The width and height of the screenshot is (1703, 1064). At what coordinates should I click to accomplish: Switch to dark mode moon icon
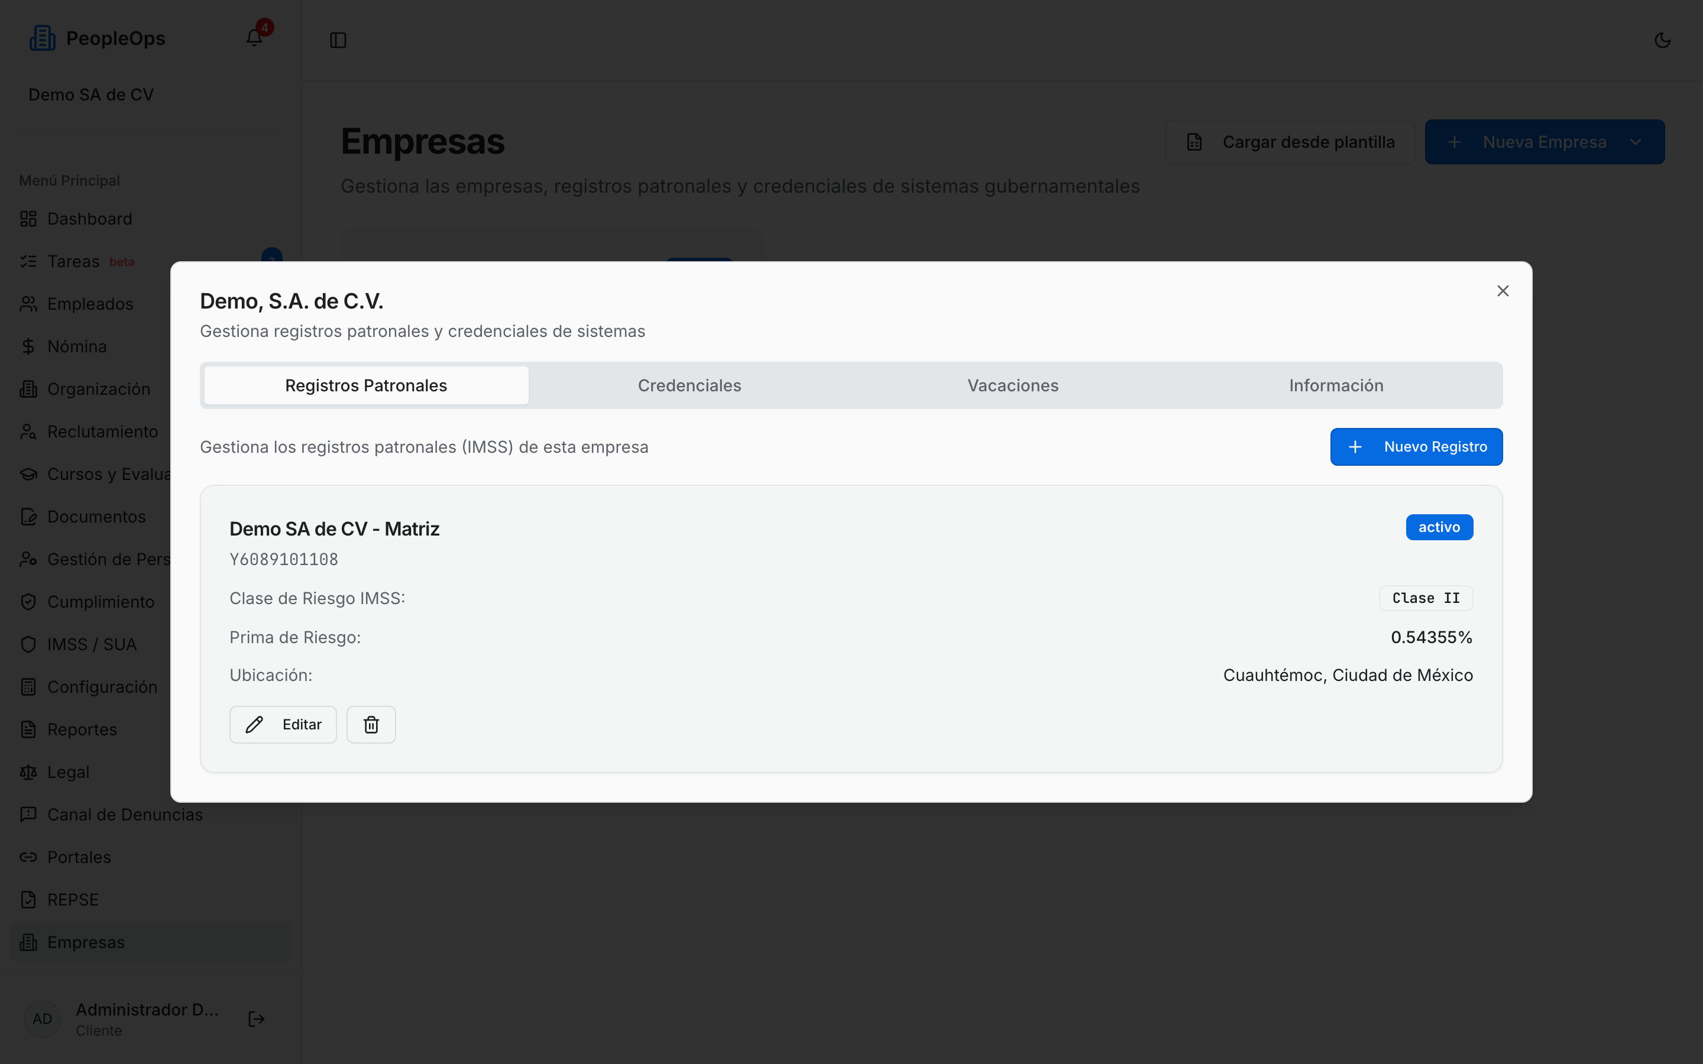(x=1662, y=40)
